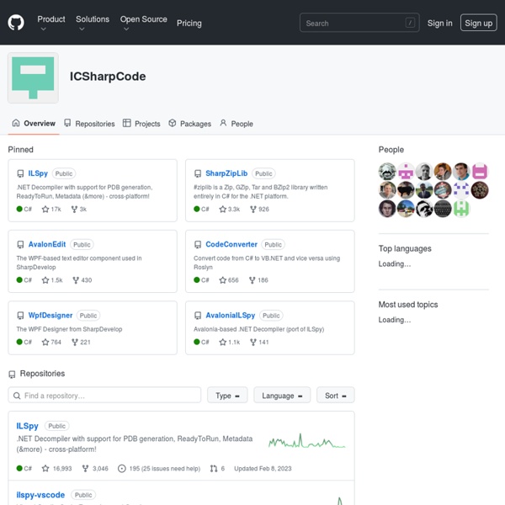Switch to the People tab
The height and width of the screenshot is (505, 505).
pyautogui.click(x=237, y=124)
